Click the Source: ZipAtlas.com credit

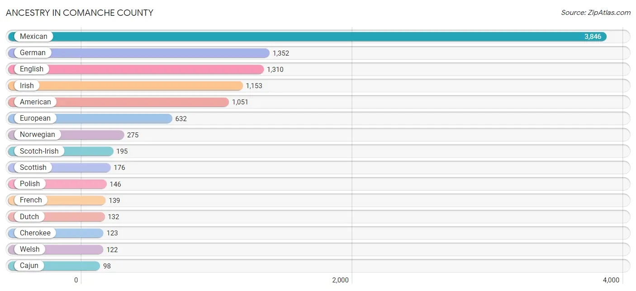click(596, 13)
